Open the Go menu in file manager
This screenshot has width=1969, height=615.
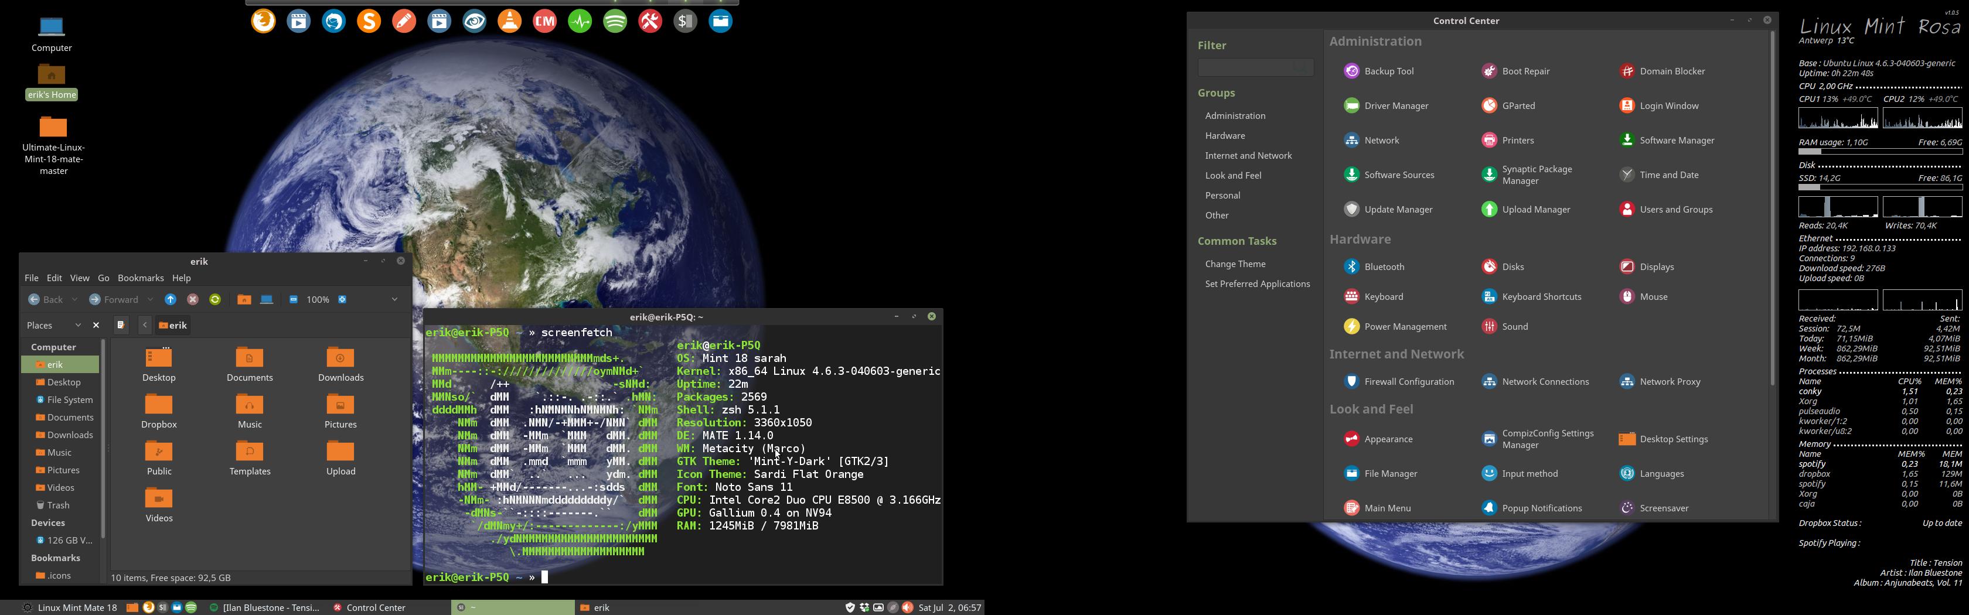pyautogui.click(x=104, y=278)
